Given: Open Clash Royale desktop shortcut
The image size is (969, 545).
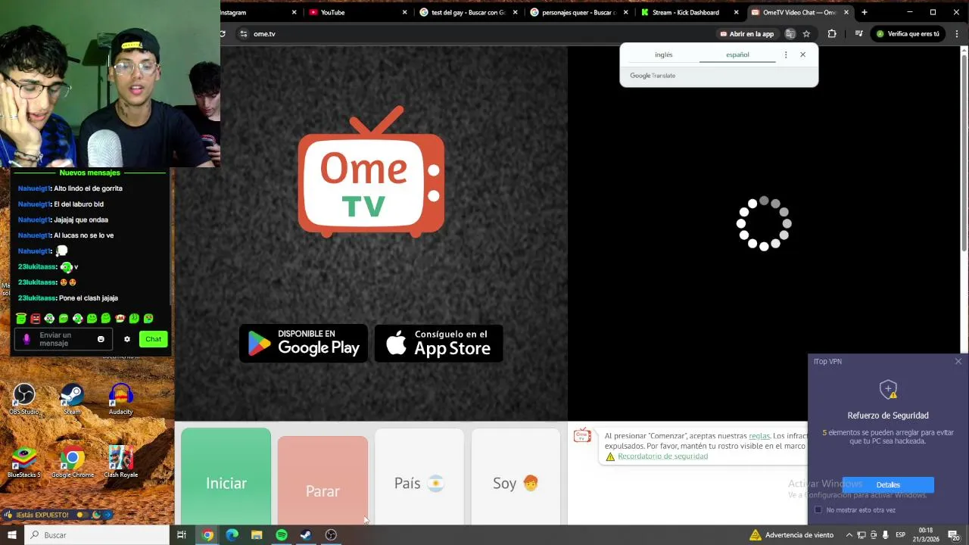Looking at the screenshot, I should (x=120, y=462).
